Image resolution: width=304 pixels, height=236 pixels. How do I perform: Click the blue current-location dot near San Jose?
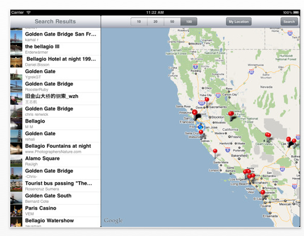point(200,127)
